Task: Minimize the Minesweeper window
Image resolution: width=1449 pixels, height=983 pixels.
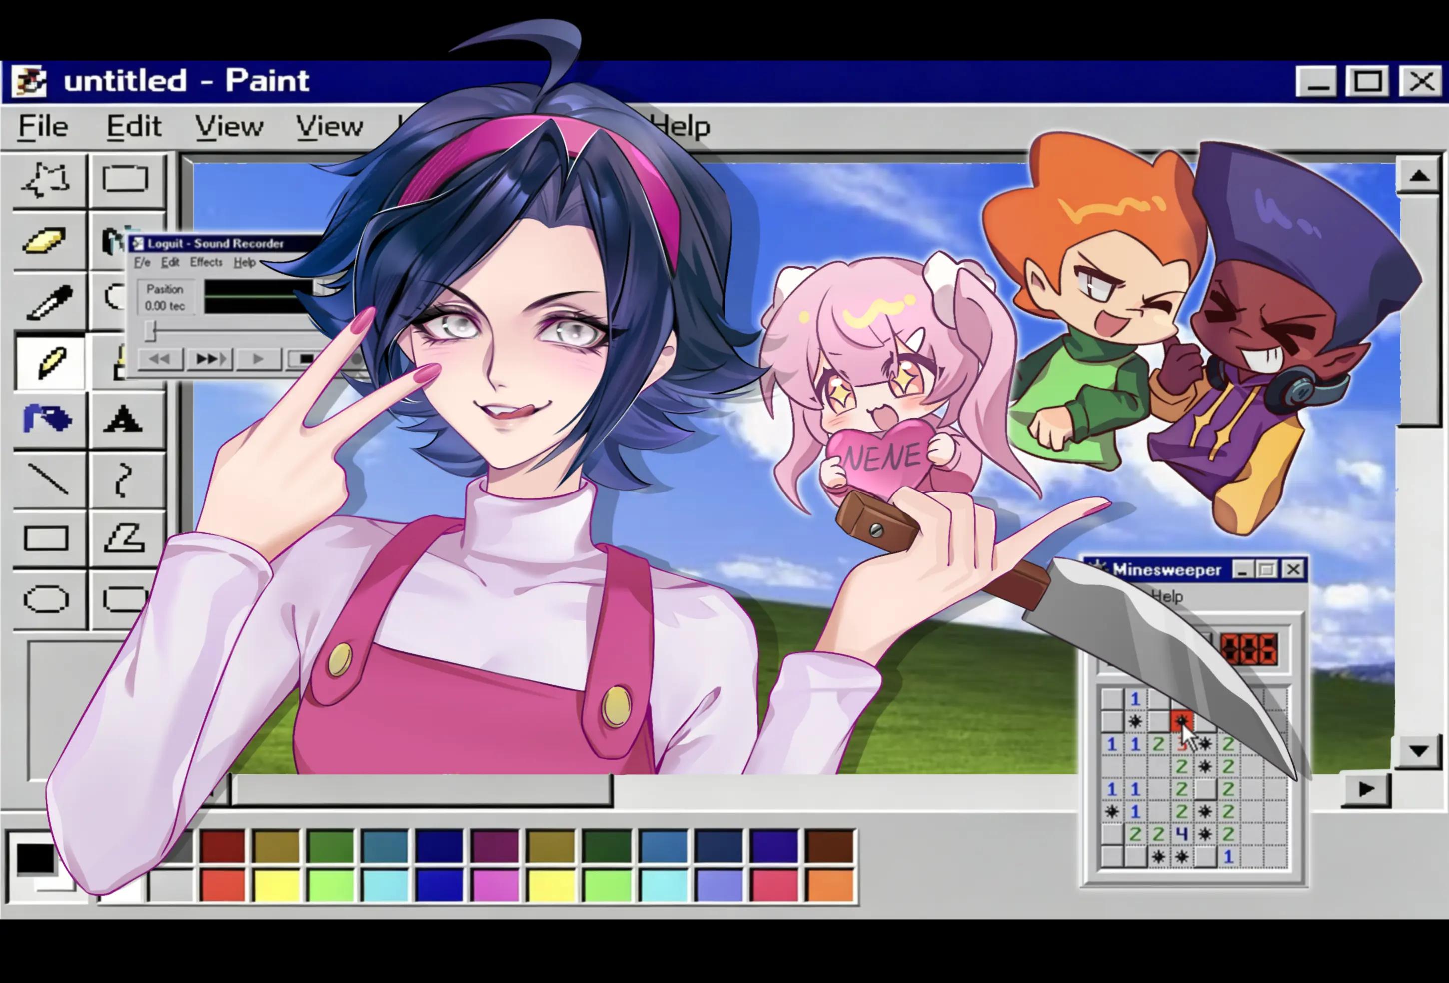Action: (x=1243, y=570)
